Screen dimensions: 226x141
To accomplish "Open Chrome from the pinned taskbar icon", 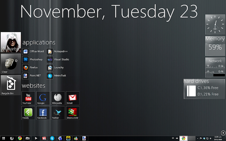I will (20, 138).
